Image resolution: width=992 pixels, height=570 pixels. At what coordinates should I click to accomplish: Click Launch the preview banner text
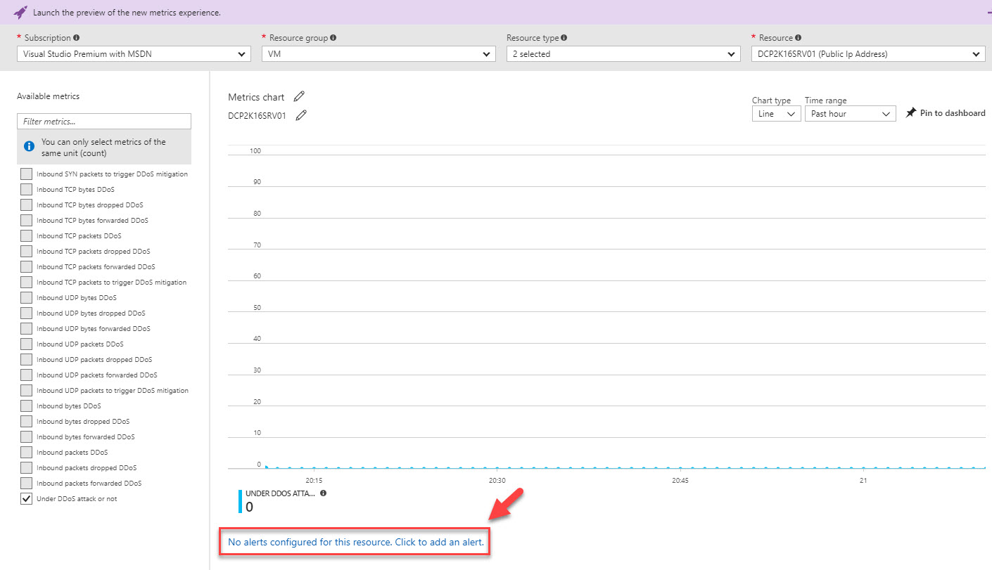[x=127, y=13]
